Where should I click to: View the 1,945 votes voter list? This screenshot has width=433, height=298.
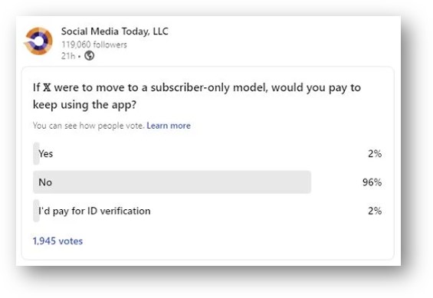(x=57, y=241)
